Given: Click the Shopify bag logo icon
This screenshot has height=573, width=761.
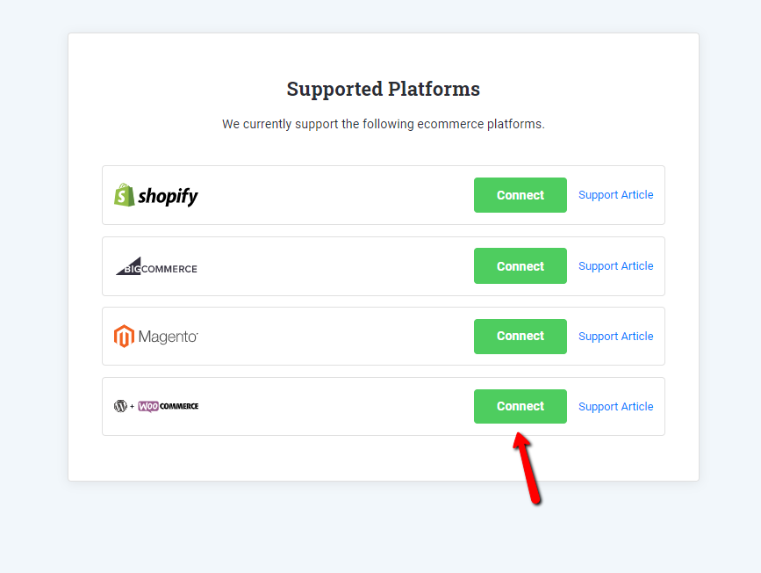Looking at the screenshot, I should (x=124, y=194).
